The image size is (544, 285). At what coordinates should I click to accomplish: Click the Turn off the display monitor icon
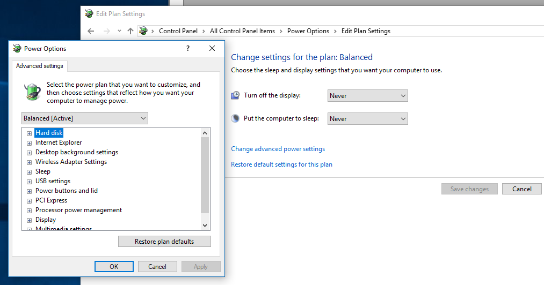[236, 95]
